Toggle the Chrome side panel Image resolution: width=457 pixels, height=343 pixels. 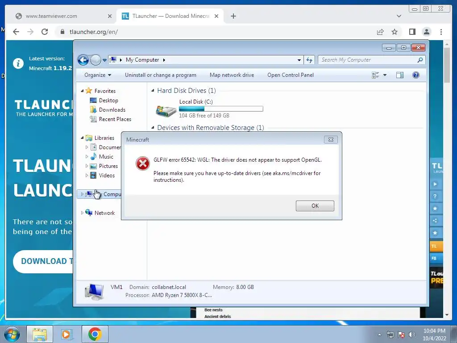412,32
